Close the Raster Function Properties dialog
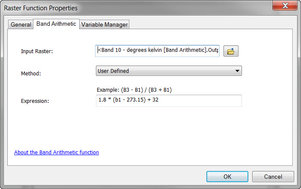301x189 pixels. click(283, 6)
